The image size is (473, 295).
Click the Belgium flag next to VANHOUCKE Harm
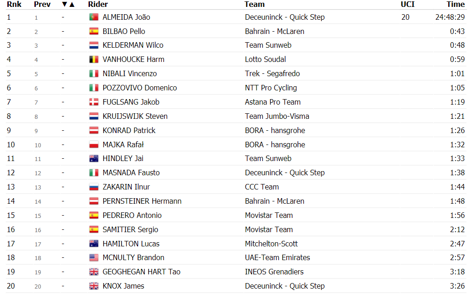[94, 60]
